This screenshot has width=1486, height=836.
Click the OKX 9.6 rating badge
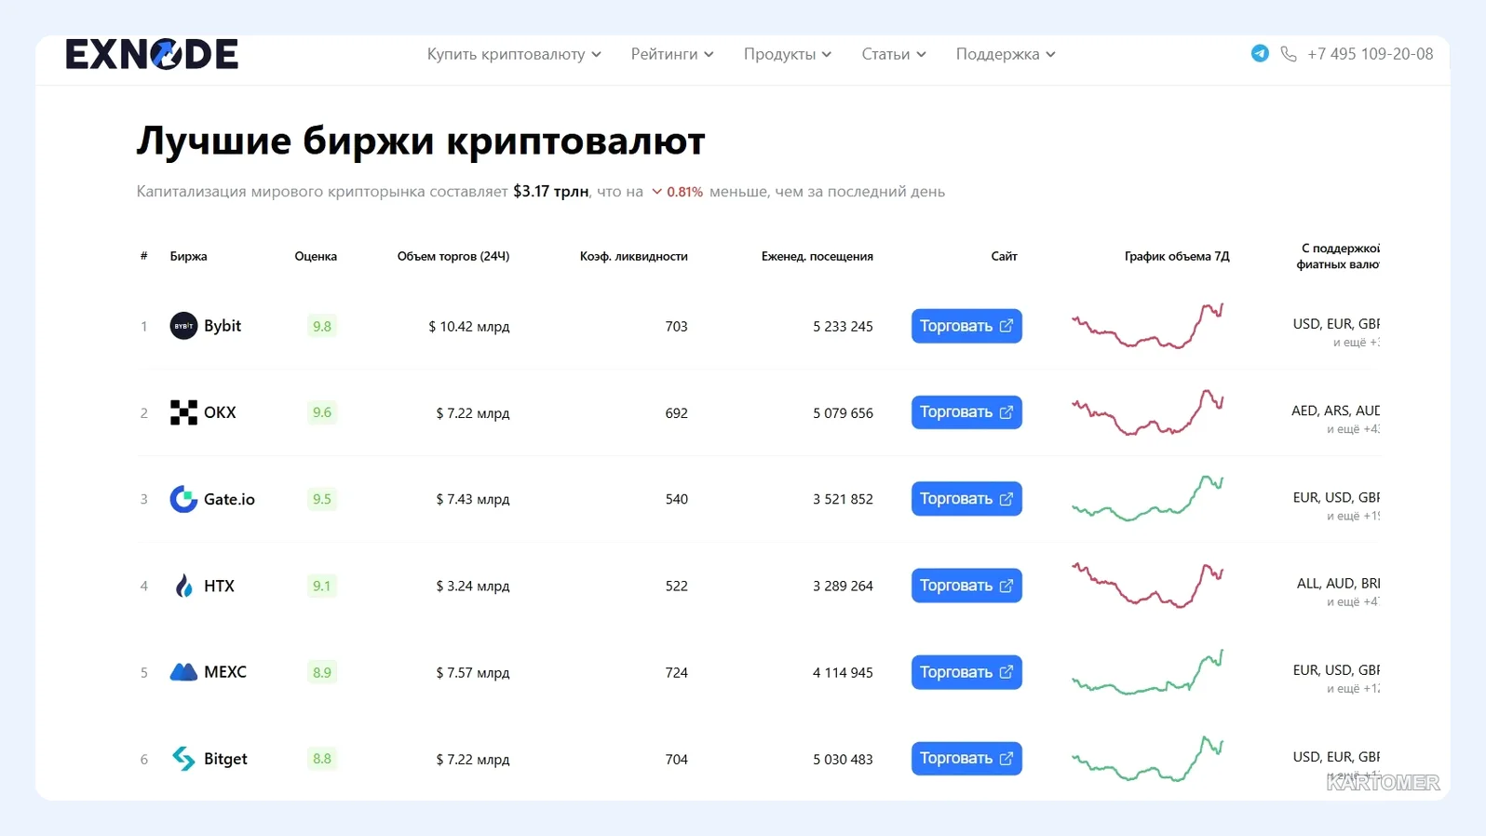322,412
